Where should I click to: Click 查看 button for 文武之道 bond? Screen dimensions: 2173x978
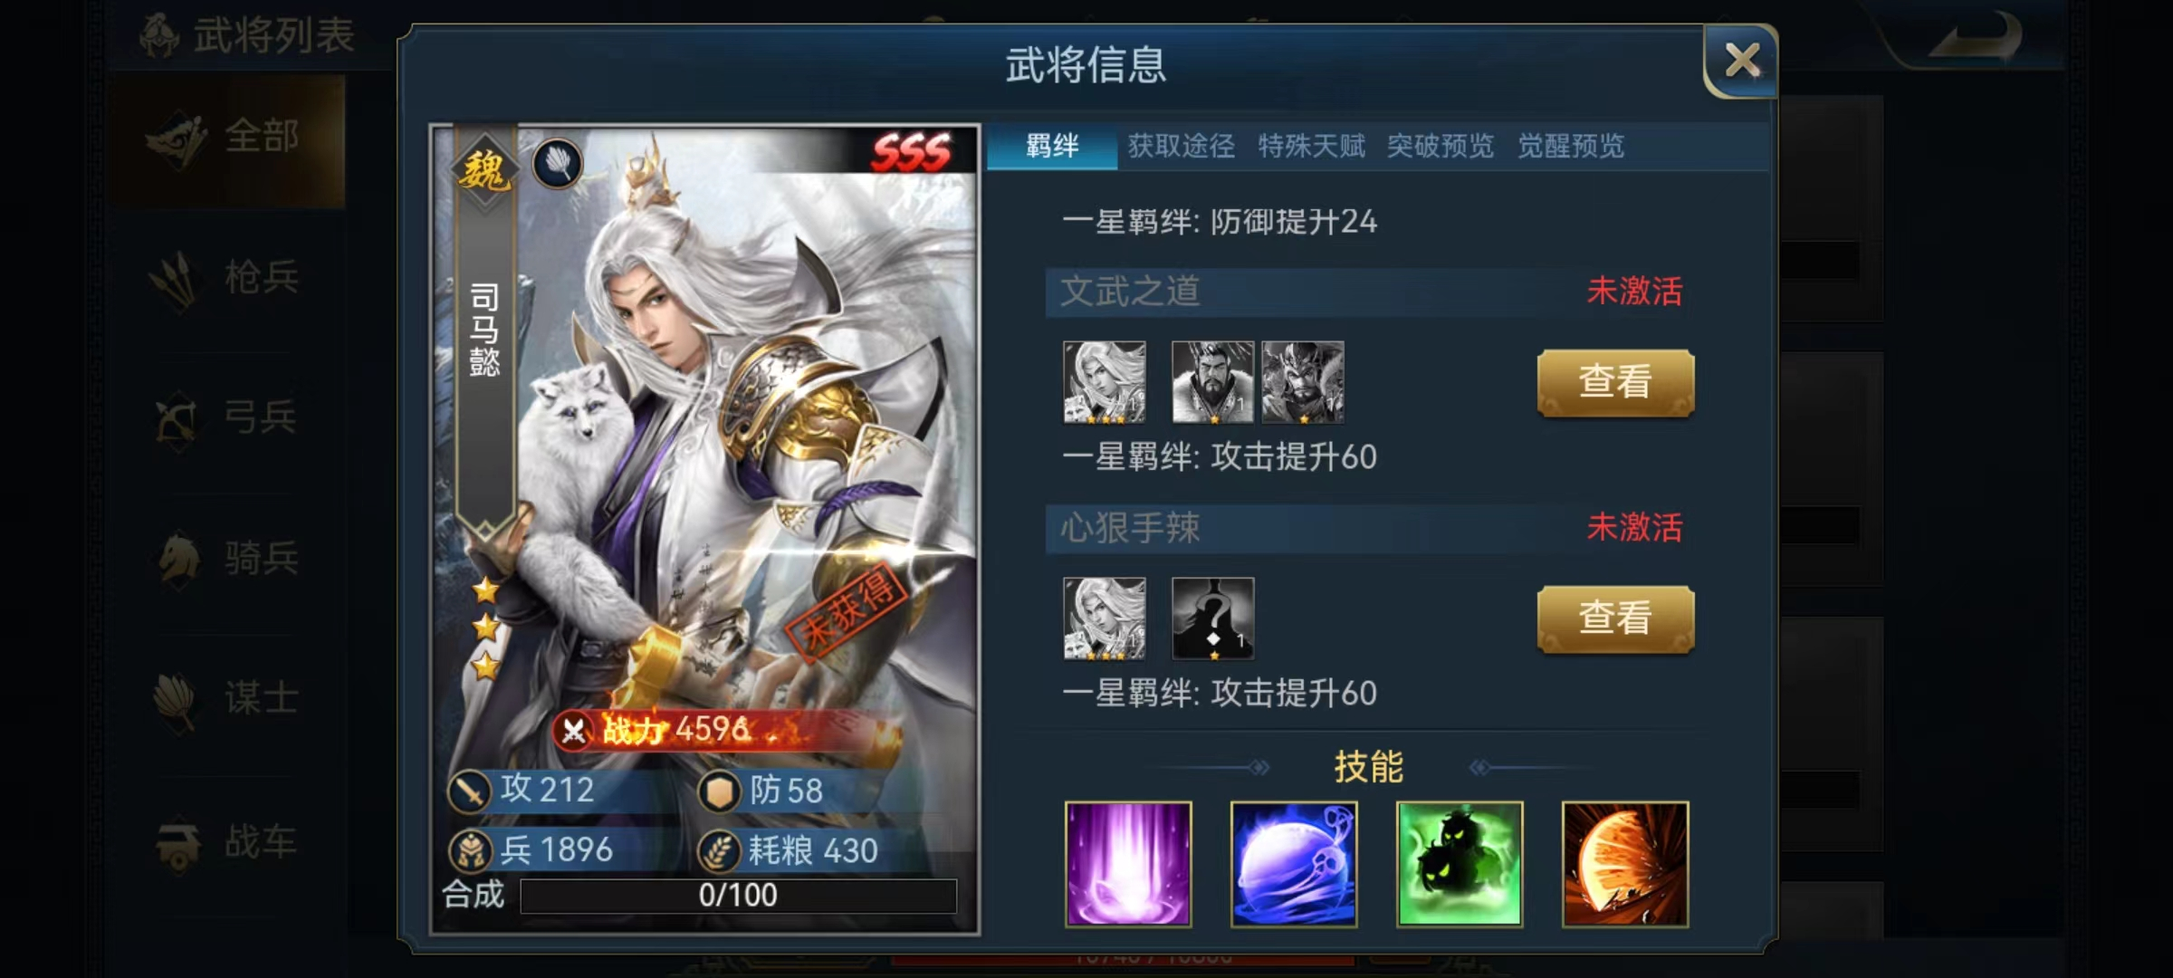pyautogui.click(x=1615, y=382)
